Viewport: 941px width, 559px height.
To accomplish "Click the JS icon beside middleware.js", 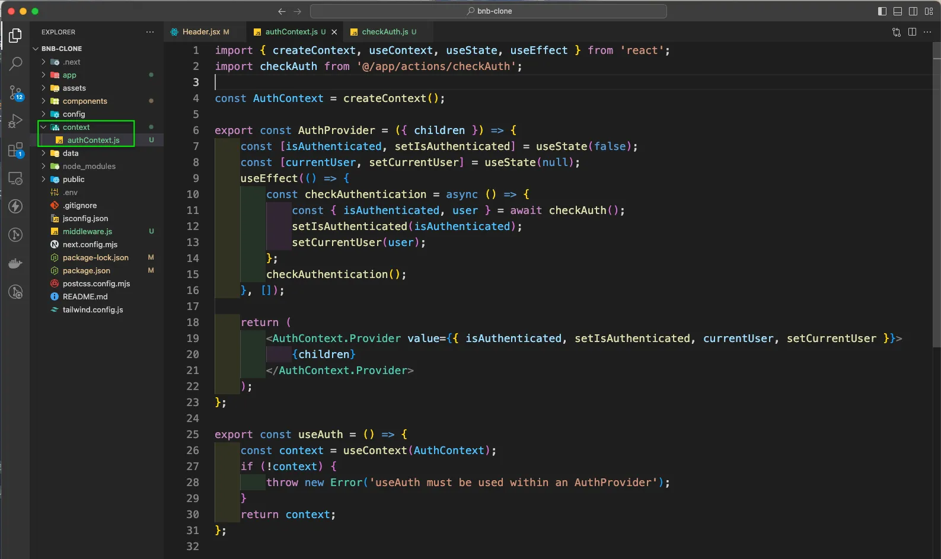I will 55,231.
